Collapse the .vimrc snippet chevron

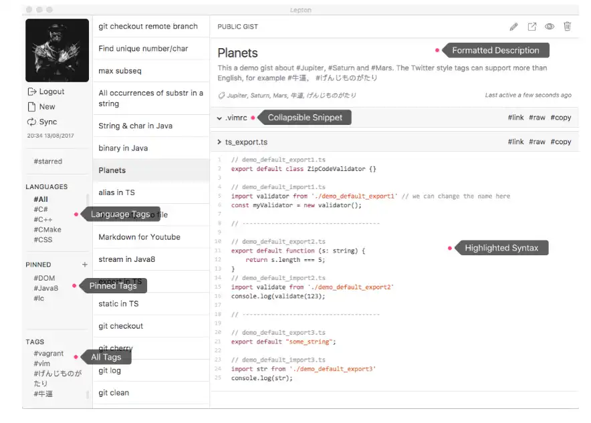(x=219, y=118)
